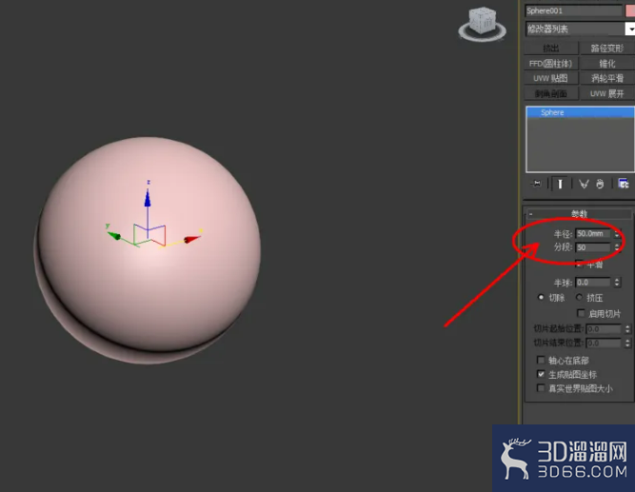Click the red X axis gizmo arrow

(192, 239)
